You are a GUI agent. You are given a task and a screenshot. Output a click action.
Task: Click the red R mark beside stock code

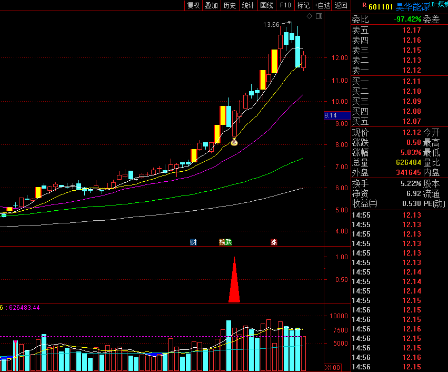click(364, 5)
